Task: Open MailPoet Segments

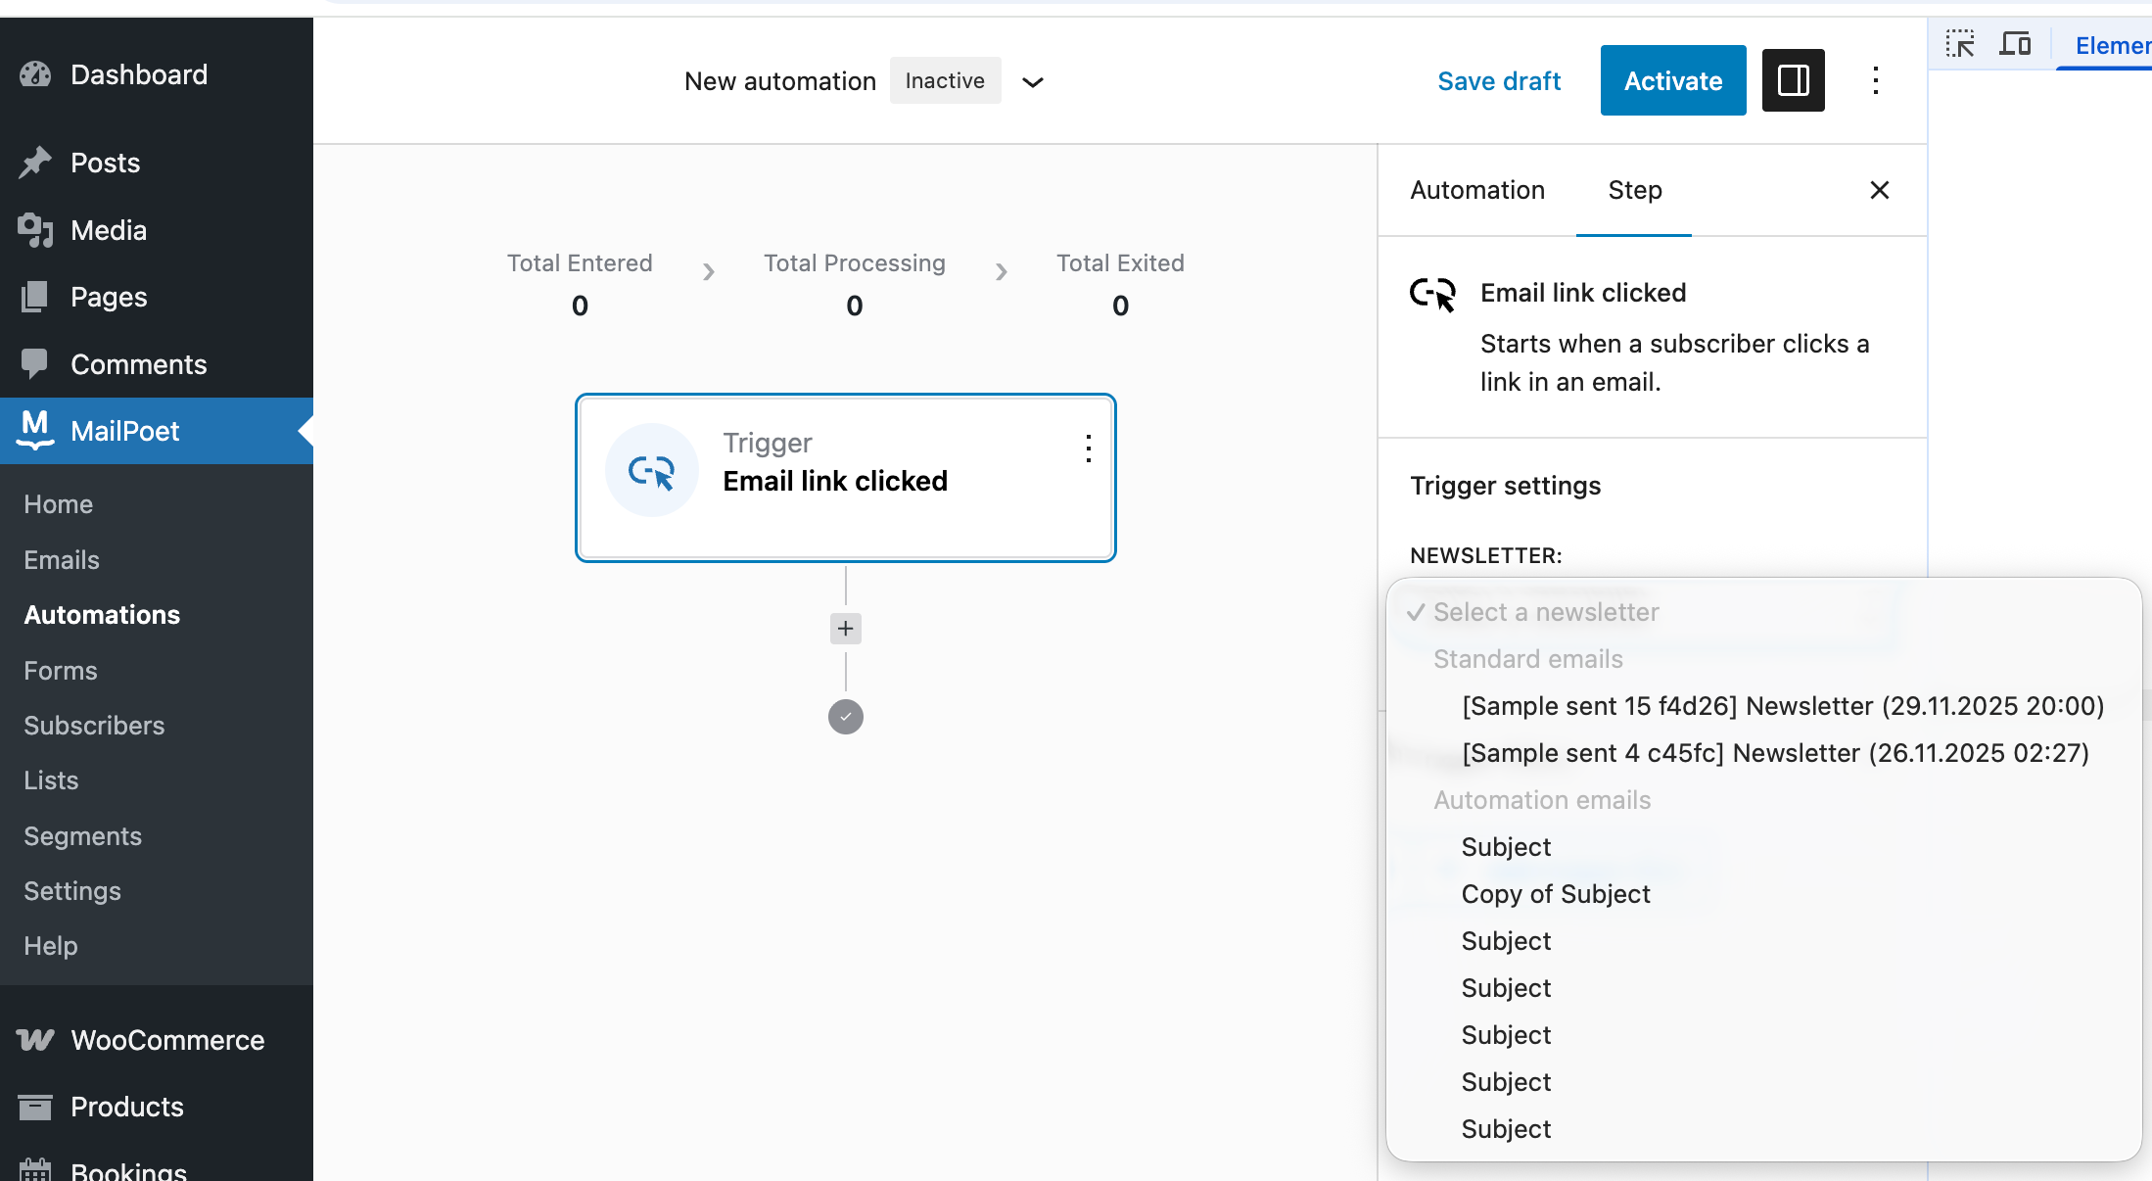Action: click(82, 836)
